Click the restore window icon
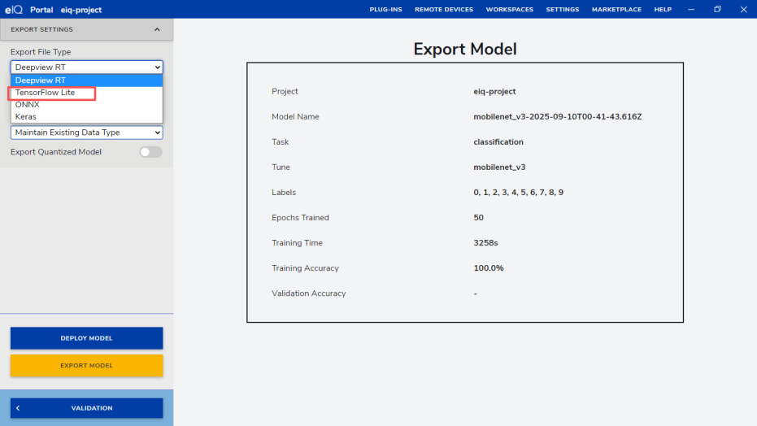This screenshot has width=757, height=426. [717, 10]
